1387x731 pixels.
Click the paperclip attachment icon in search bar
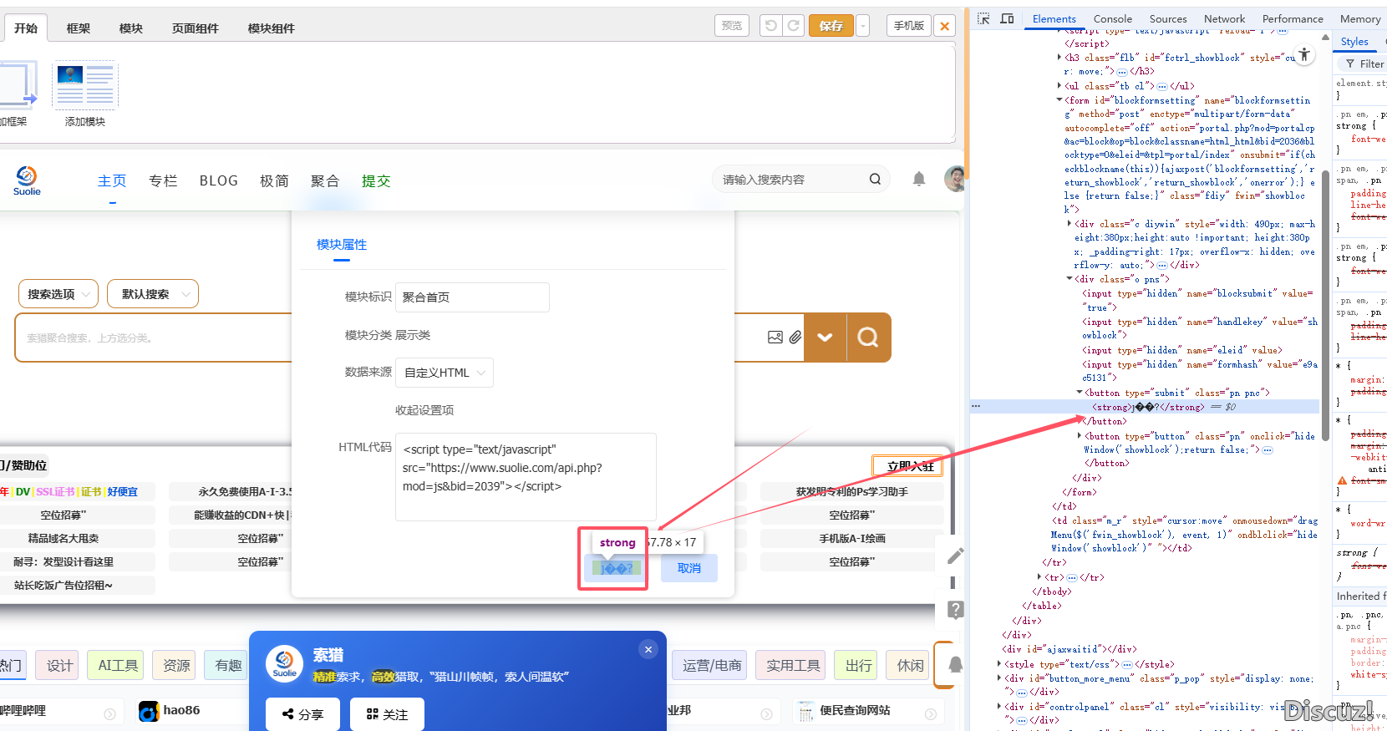click(x=795, y=337)
